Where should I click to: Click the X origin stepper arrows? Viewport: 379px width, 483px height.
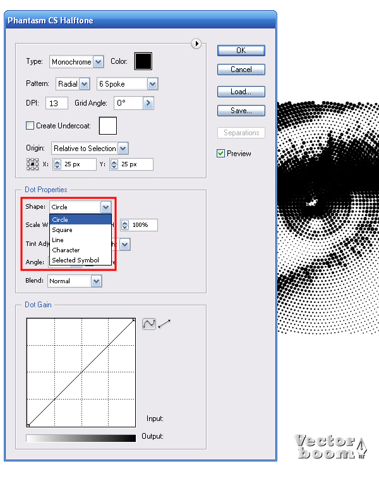pyautogui.click(x=57, y=164)
